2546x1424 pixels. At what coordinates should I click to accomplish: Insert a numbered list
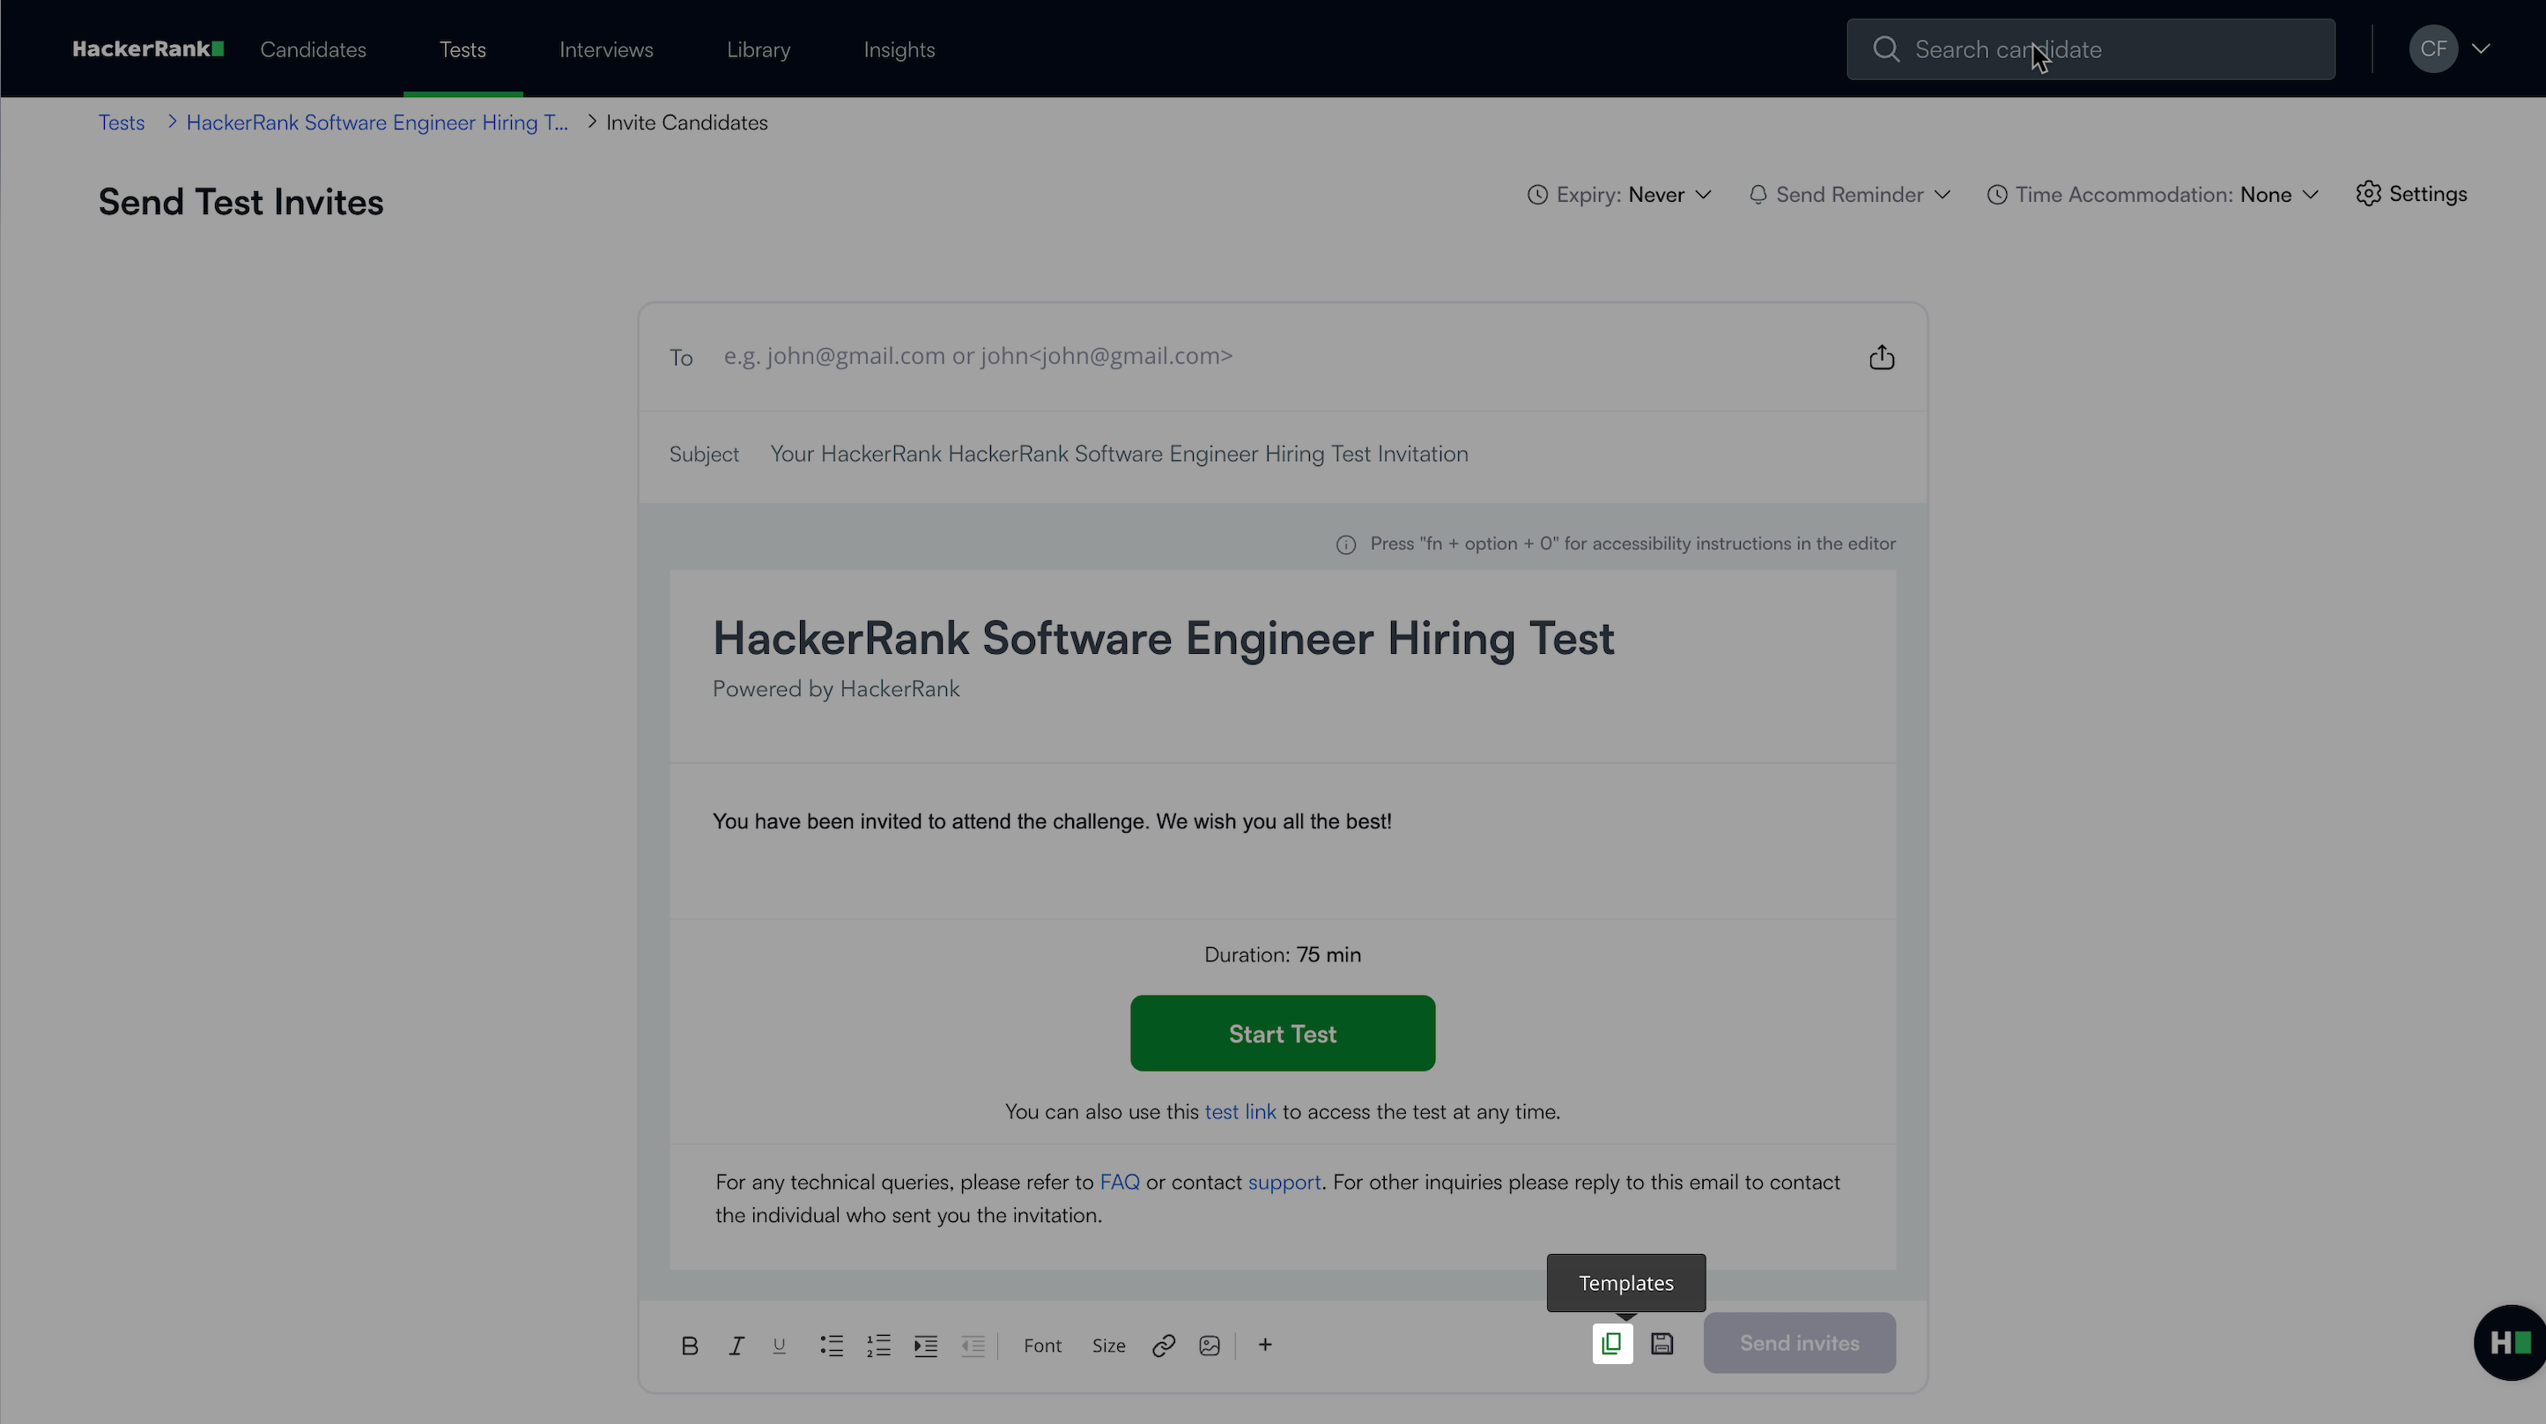click(x=878, y=1345)
